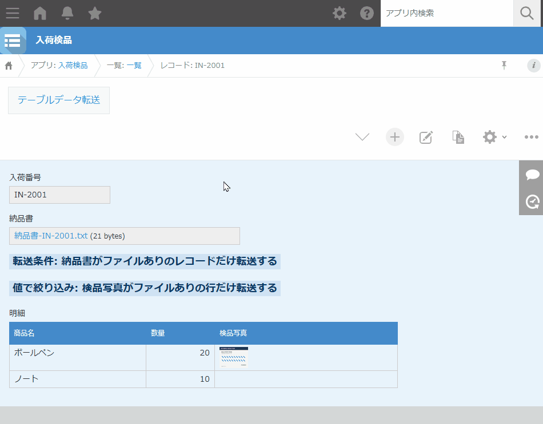Duplicate the record with the copy icon
Viewport: 543px width, 424px height.
pos(458,137)
